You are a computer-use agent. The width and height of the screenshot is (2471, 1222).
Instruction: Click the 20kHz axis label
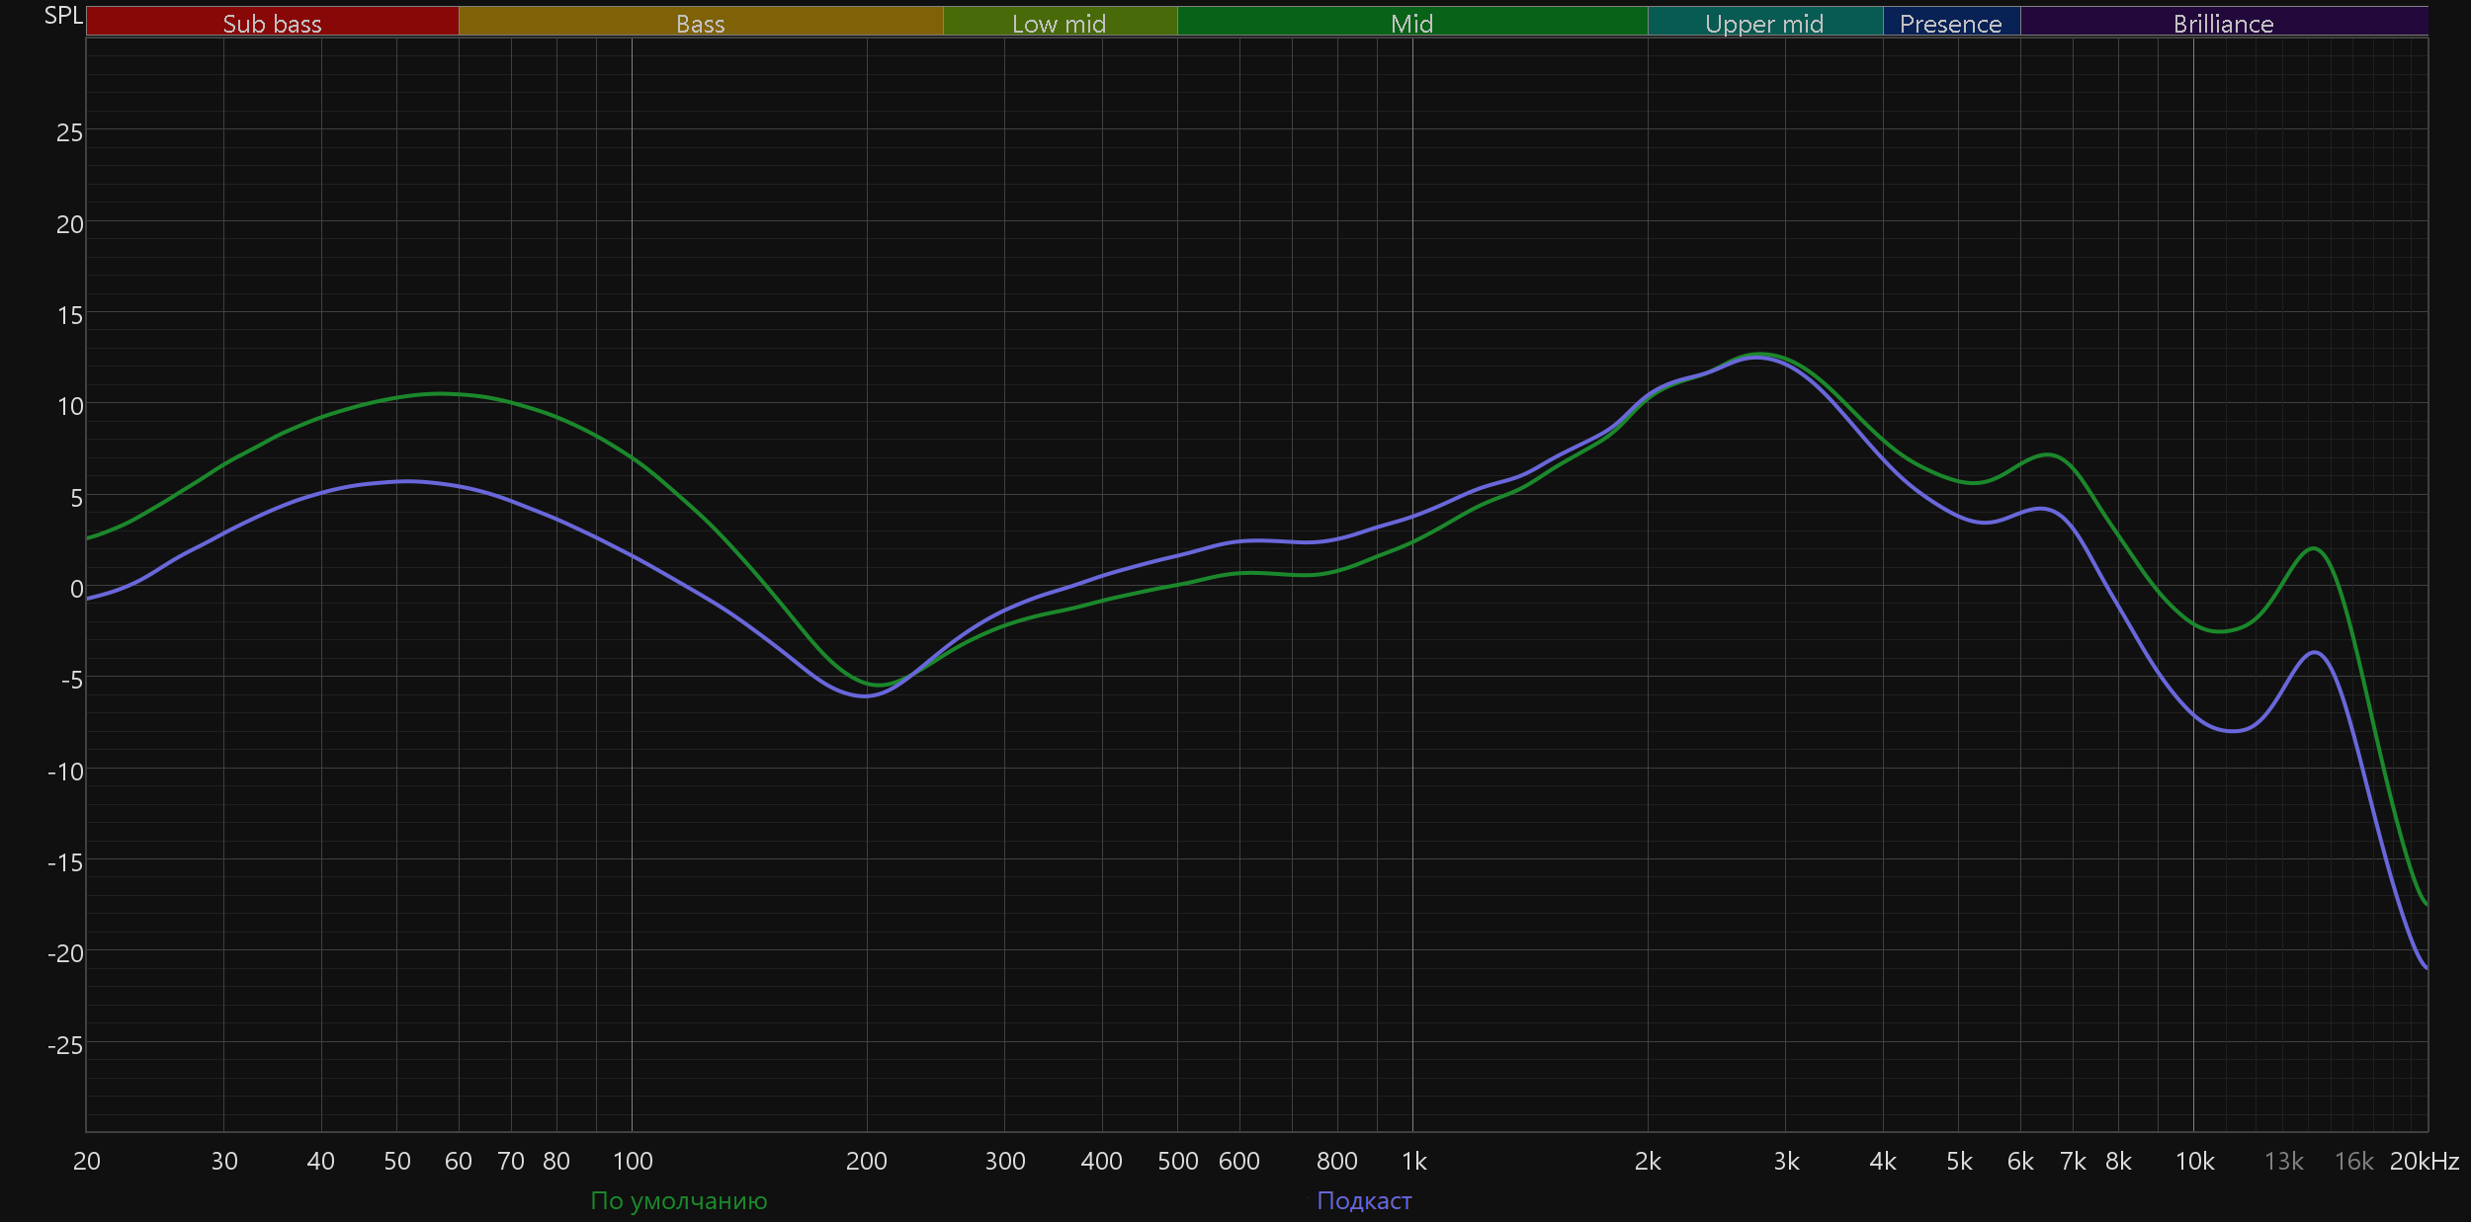(x=2424, y=1161)
